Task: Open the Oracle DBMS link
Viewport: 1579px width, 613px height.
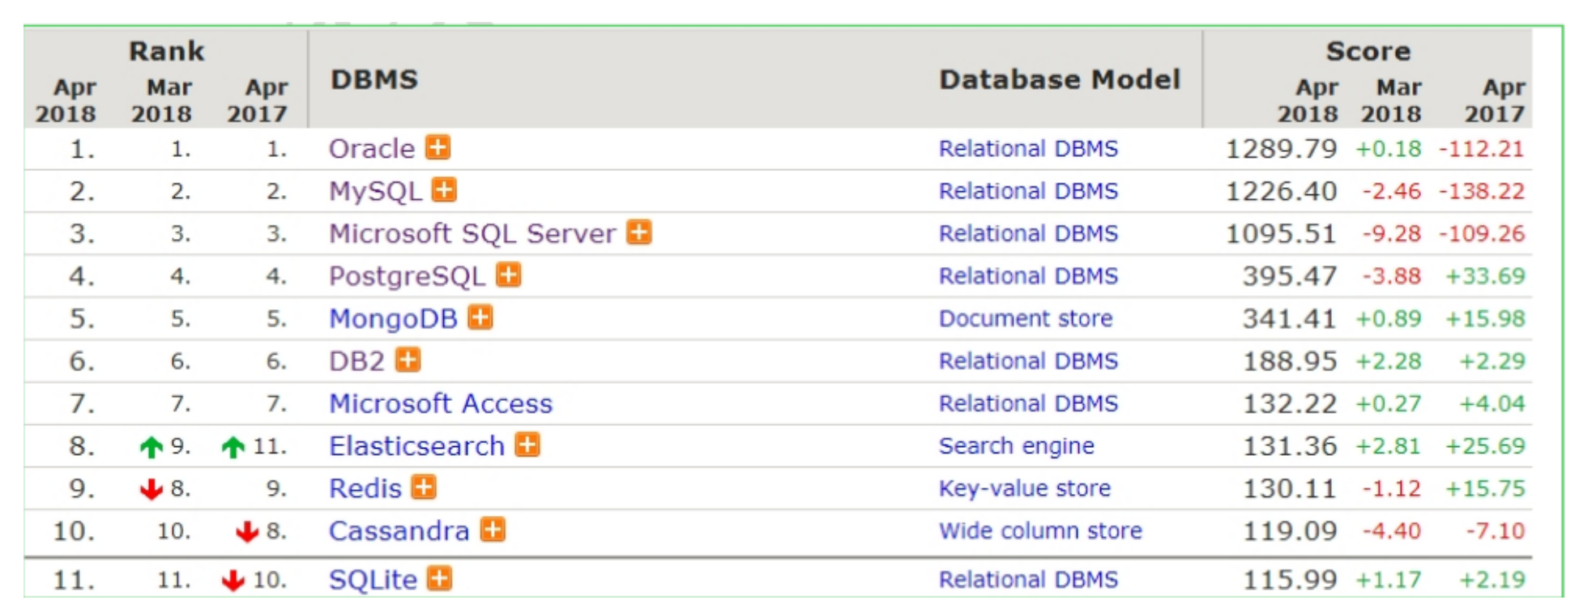Action: tap(372, 149)
